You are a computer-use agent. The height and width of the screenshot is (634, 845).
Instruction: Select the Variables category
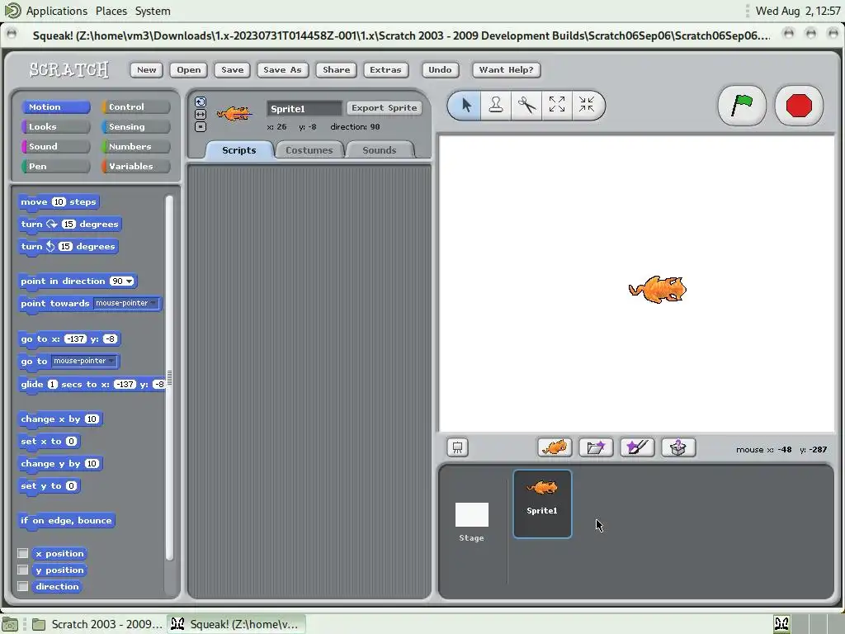tap(136, 166)
